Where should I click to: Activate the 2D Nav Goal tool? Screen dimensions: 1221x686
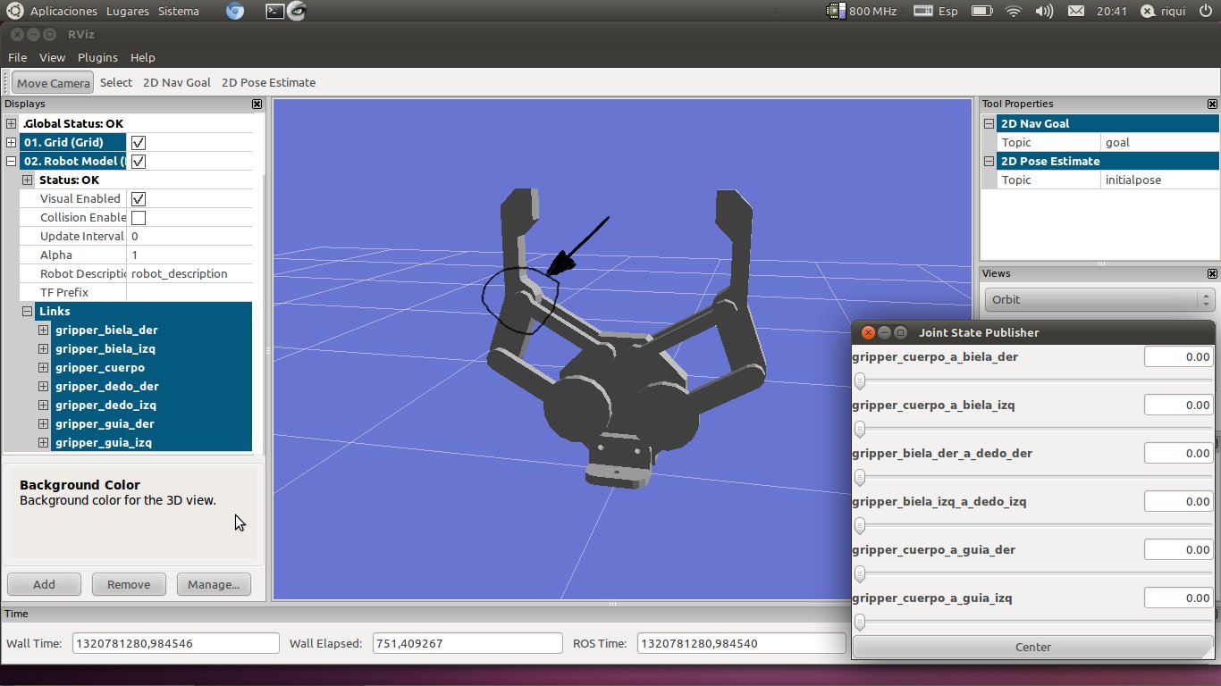[x=177, y=83]
